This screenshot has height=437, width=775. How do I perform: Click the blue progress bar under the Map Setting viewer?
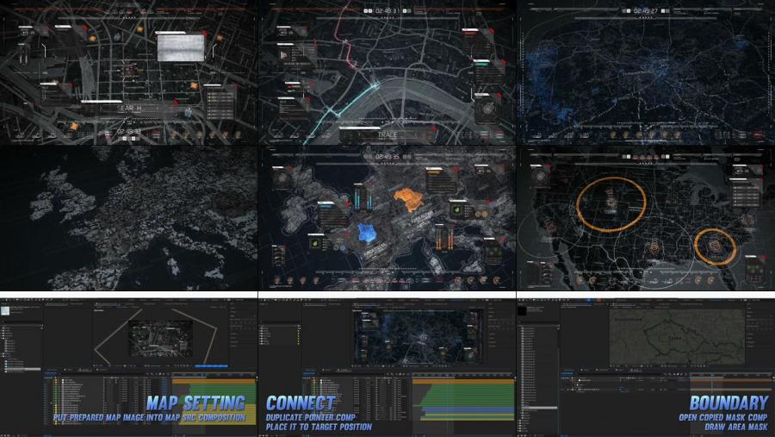point(210,365)
